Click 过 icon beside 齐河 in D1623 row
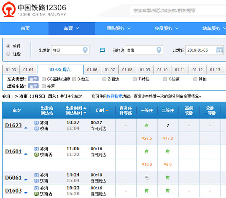This screenshot has height=198, width=226. coord(37,123)
